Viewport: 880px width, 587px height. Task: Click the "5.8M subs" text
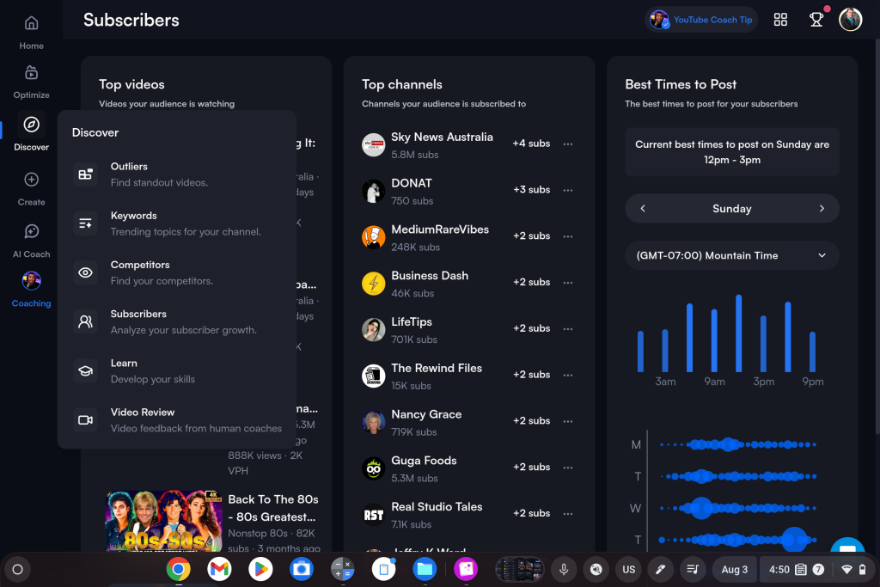[415, 155]
